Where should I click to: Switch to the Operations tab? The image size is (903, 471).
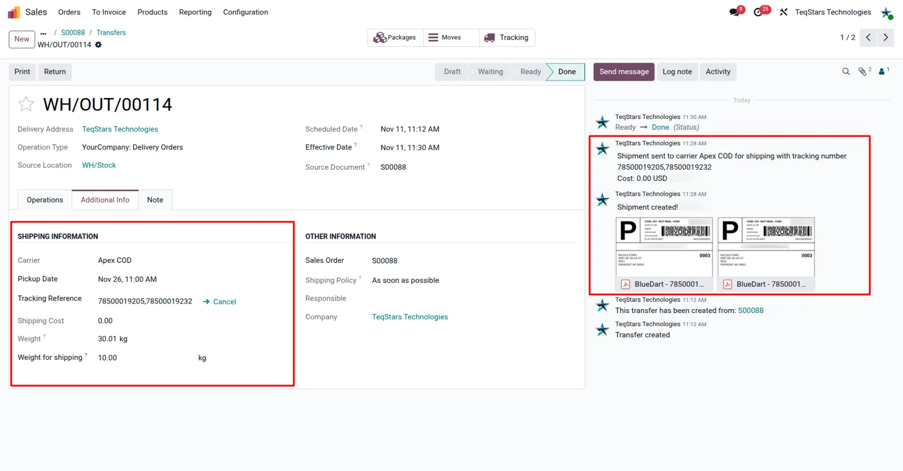coord(45,200)
